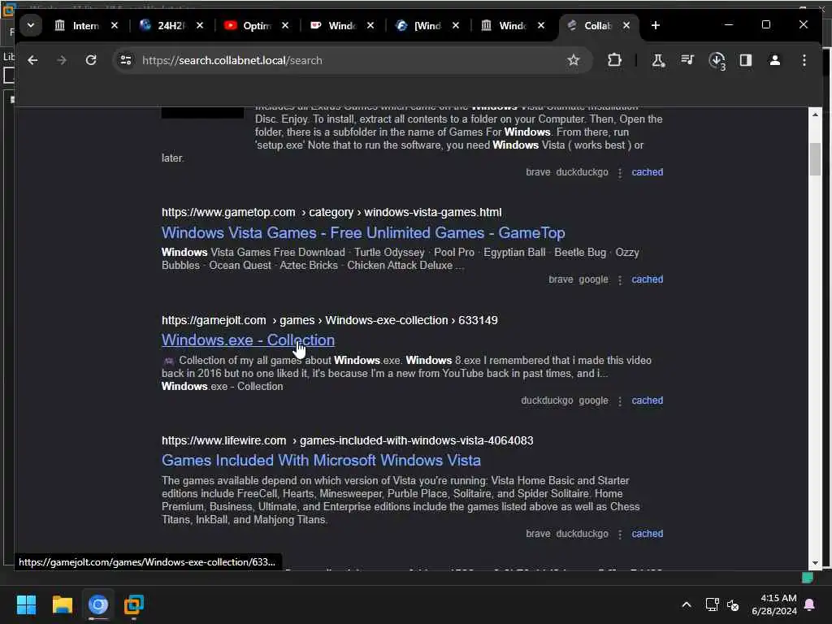Screen dimensions: 832x624
Task: Show downloads icon with badge
Action: pyautogui.click(x=717, y=61)
